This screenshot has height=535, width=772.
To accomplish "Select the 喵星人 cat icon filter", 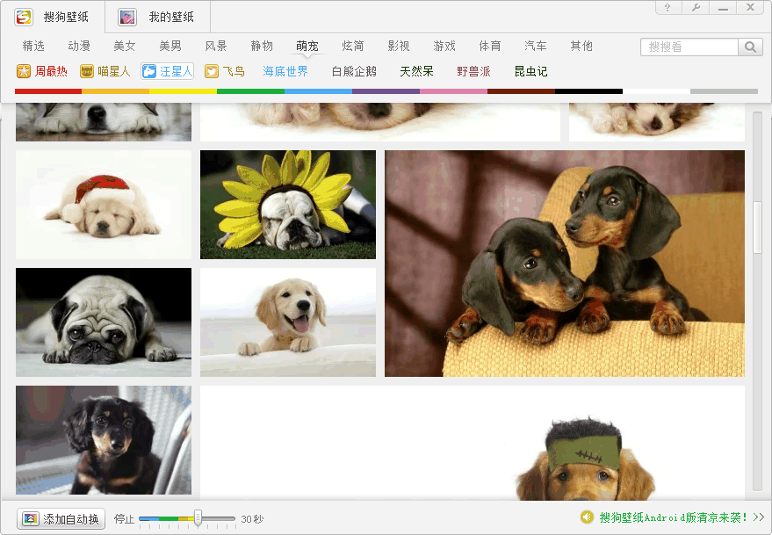I will [87, 72].
